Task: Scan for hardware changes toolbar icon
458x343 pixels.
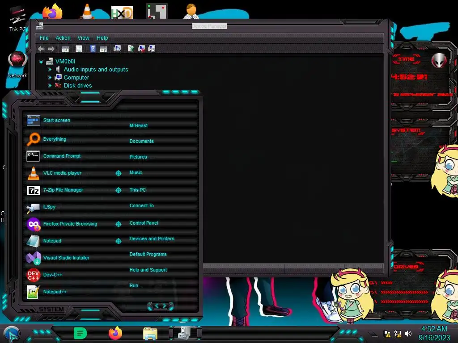Action: [x=117, y=48]
